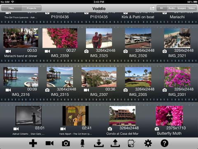Tap the share icon next to All filter
198x149 pixels.
[152, 8]
